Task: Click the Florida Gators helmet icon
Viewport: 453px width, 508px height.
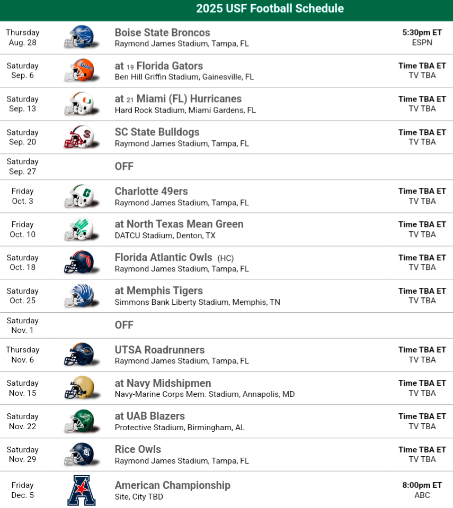Action: pyautogui.click(x=79, y=70)
